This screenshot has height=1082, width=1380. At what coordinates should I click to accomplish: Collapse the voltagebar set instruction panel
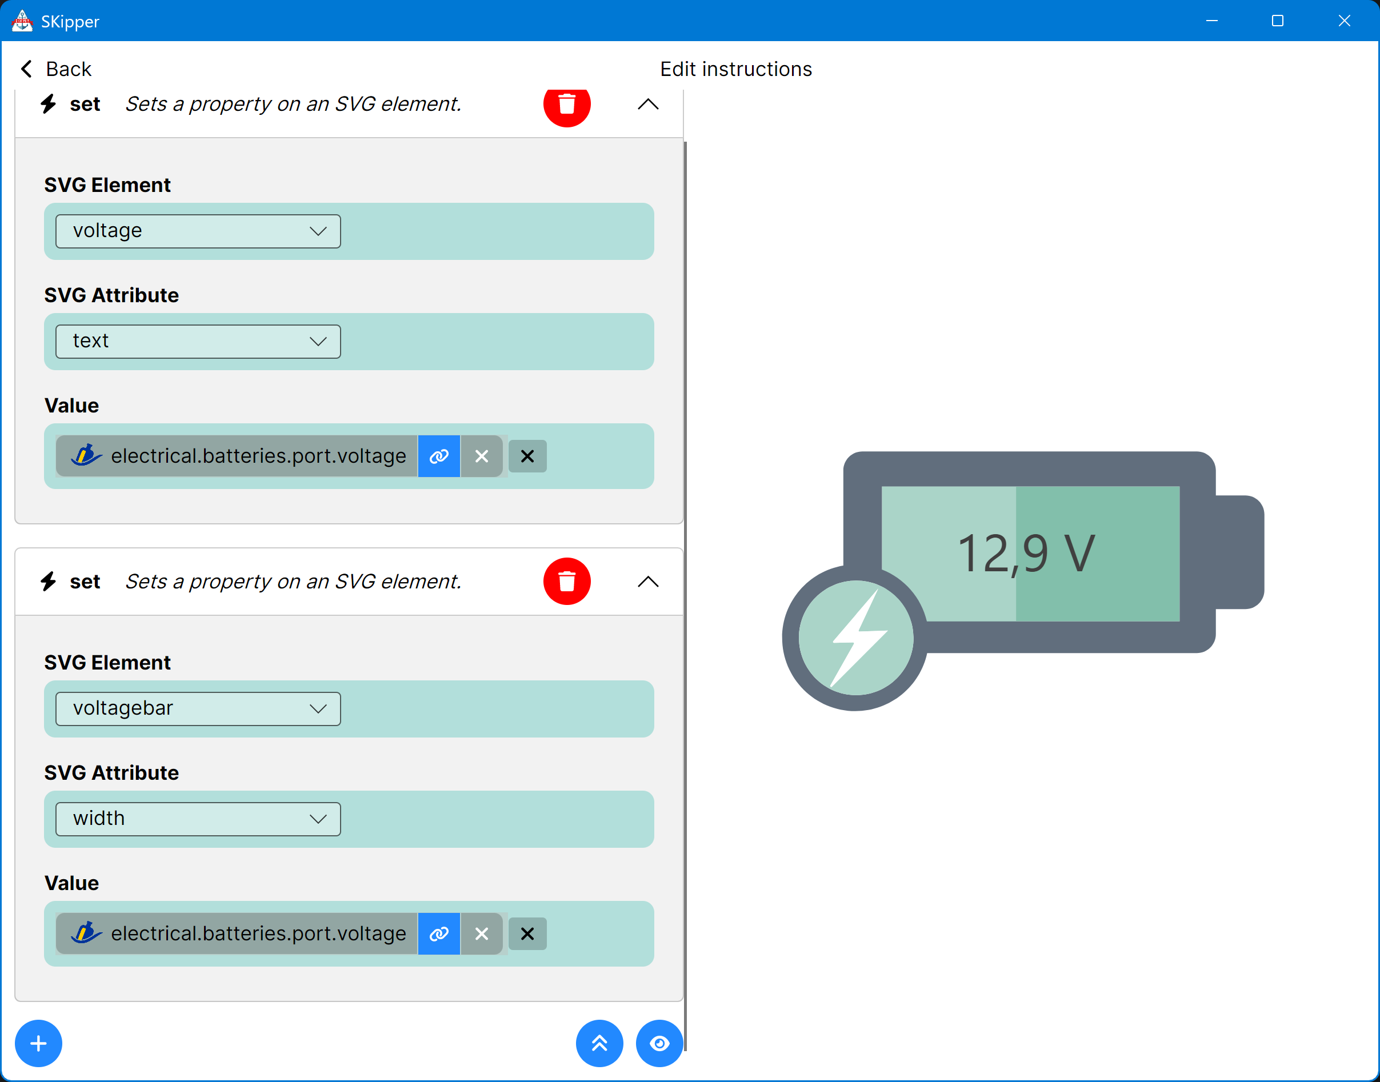pos(647,582)
